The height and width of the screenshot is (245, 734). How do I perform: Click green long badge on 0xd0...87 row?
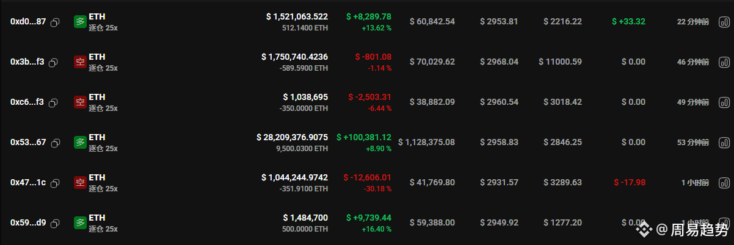80,22
